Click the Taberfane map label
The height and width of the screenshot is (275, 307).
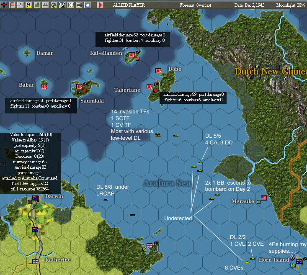(127, 90)
